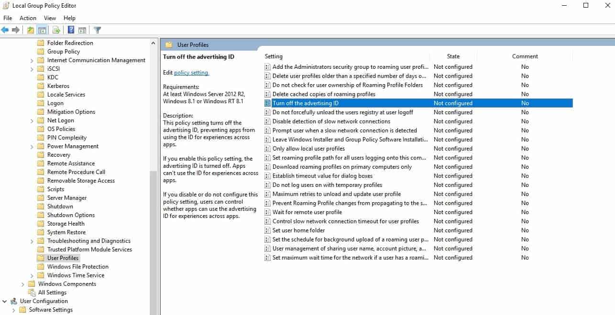The width and height of the screenshot is (615, 315).
Task: Go up one level using toolbar icon
Action: (x=31, y=30)
